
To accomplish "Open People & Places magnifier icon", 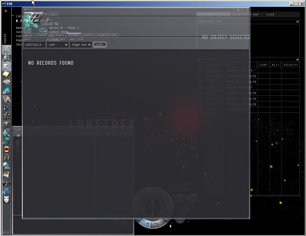I will click(x=7, y=58).
